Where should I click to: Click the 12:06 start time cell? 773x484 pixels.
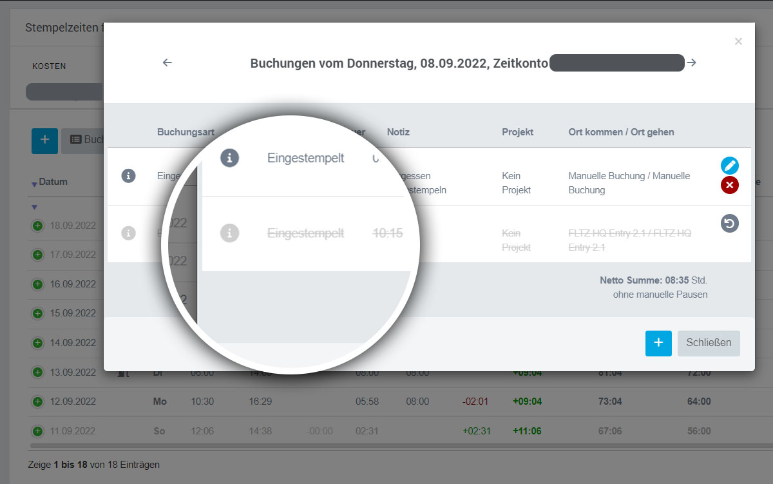coord(202,431)
